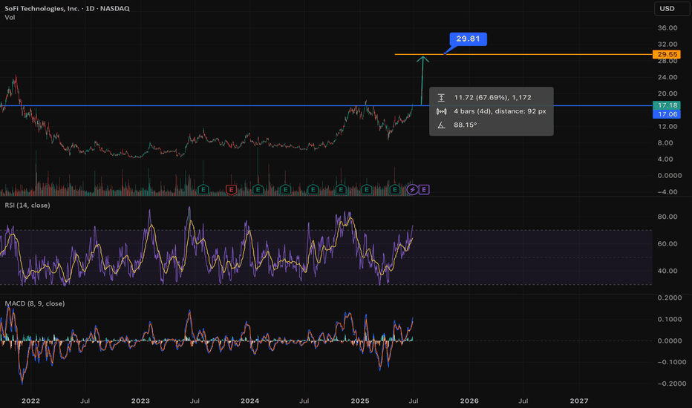Open the red earnings marker from late 2023
Image resolution: width=692 pixels, height=408 pixels.
[x=231, y=190]
